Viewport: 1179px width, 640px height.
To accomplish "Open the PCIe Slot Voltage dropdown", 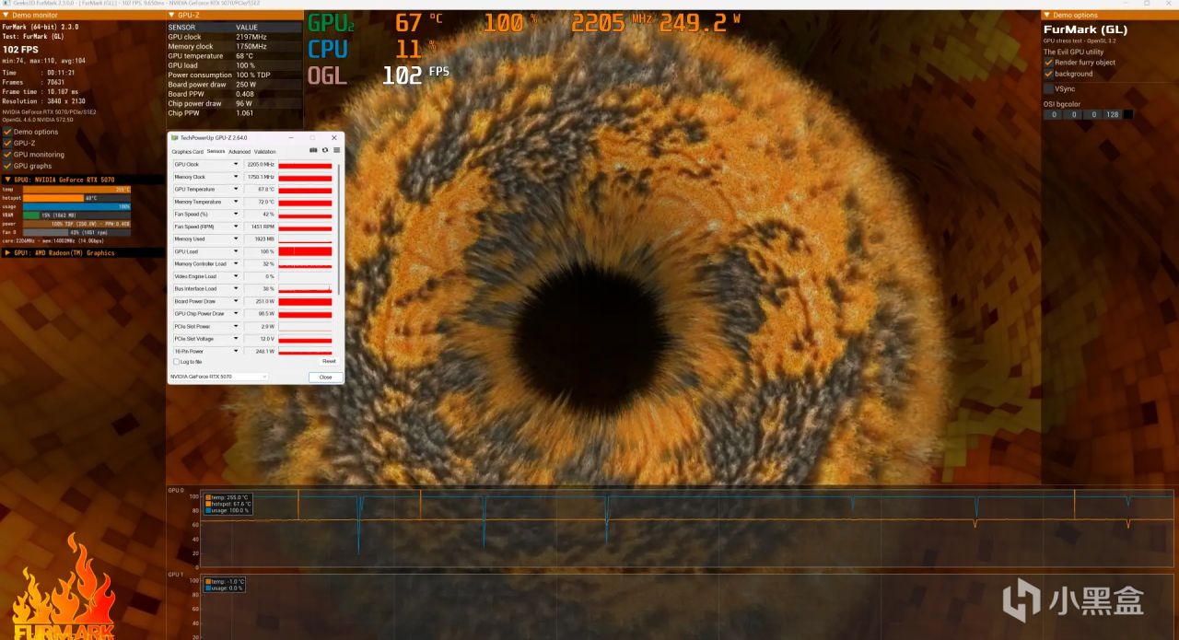I will [236, 339].
